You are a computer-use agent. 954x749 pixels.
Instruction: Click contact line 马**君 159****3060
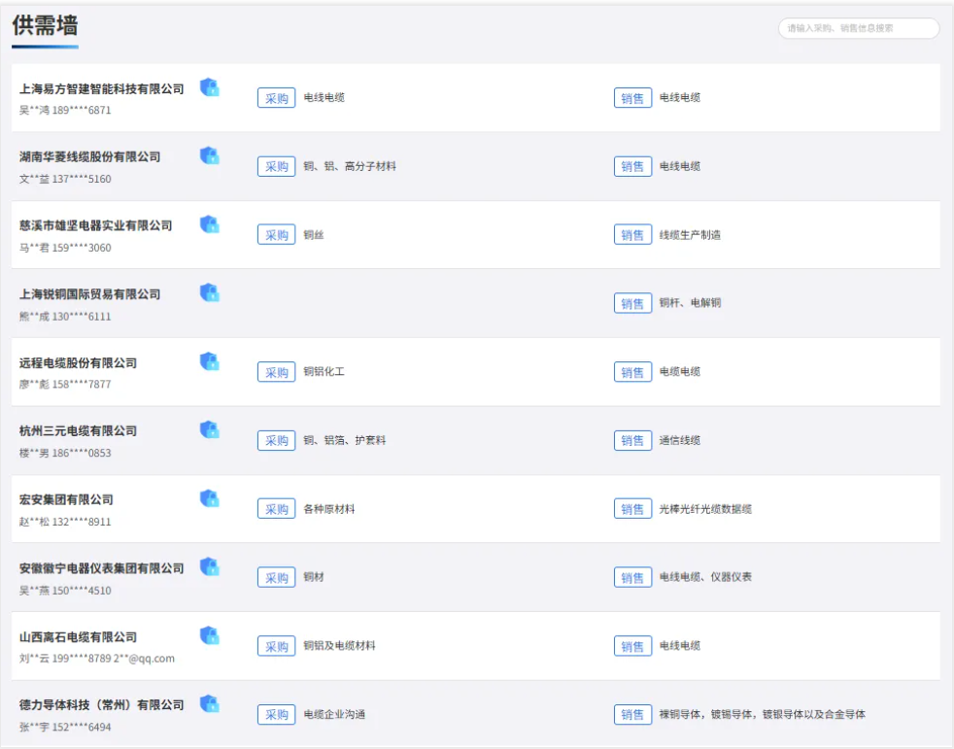[65, 248]
